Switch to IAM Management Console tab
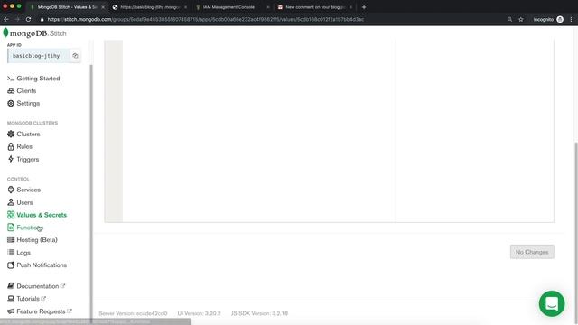The image size is (578, 325). point(231,7)
